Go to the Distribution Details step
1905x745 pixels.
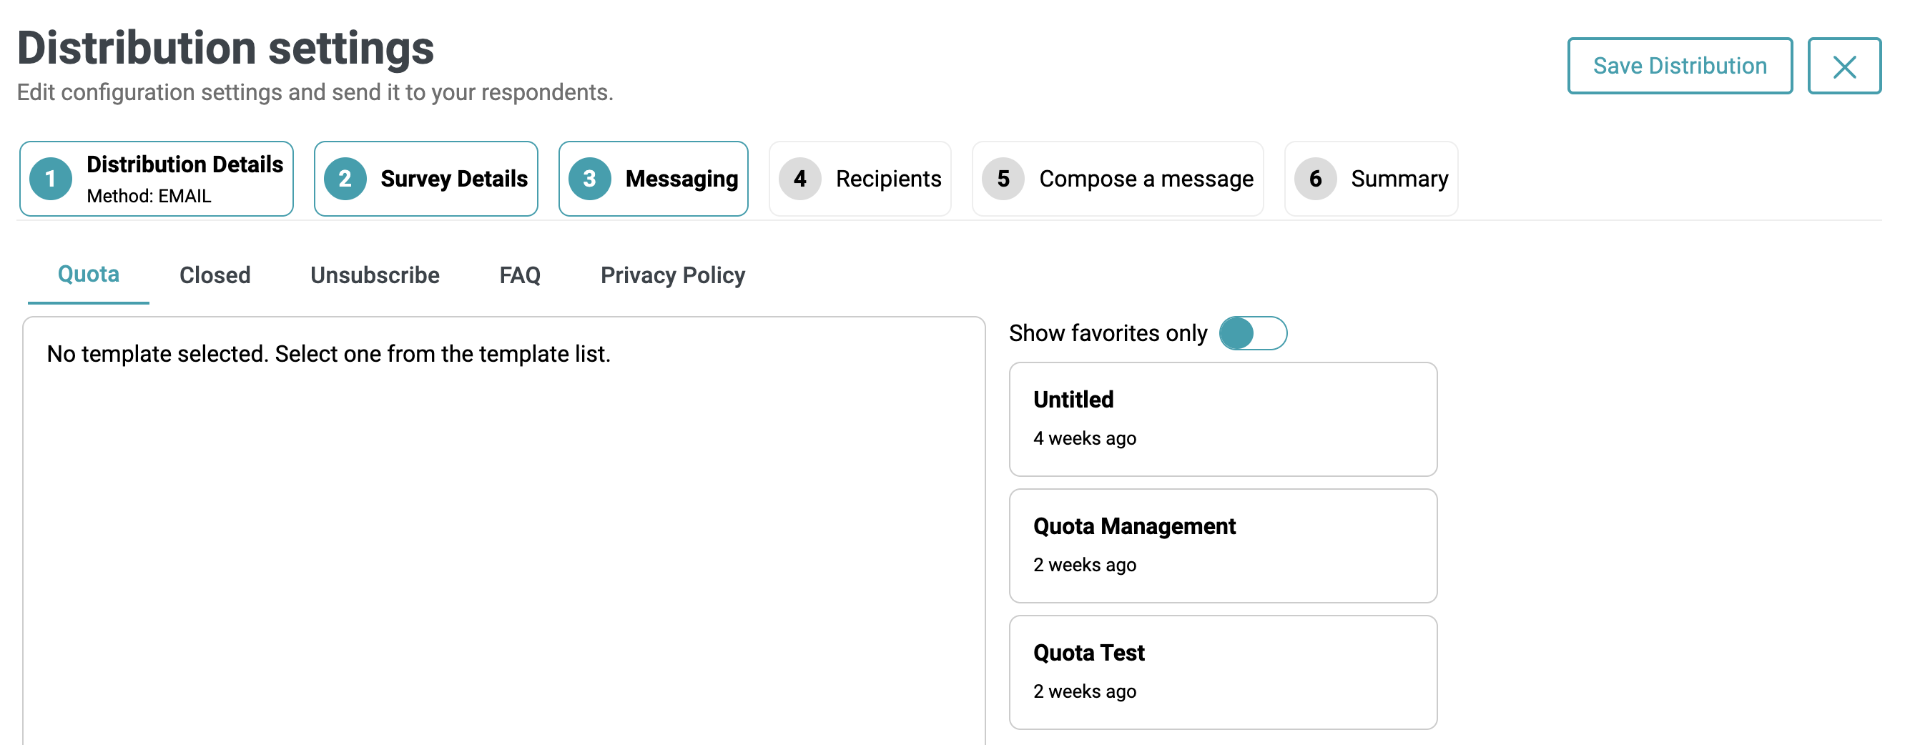click(x=157, y=179)
